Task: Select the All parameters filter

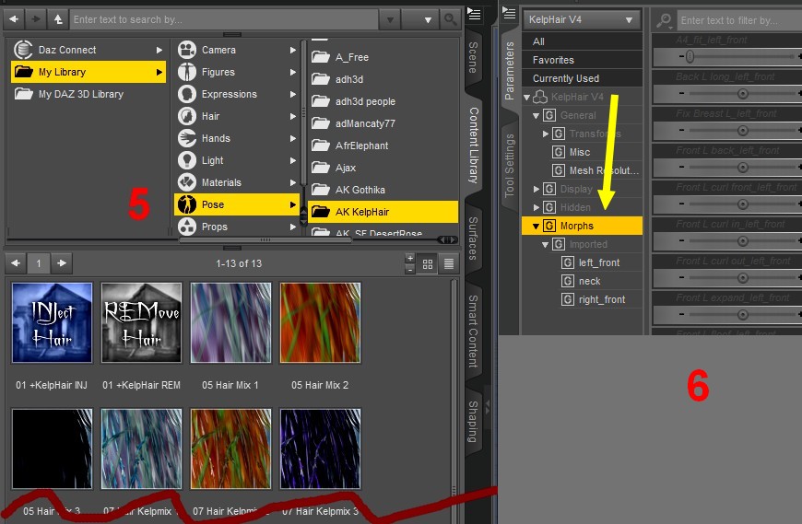Action: pyautogui.click(x=582, y=41)
